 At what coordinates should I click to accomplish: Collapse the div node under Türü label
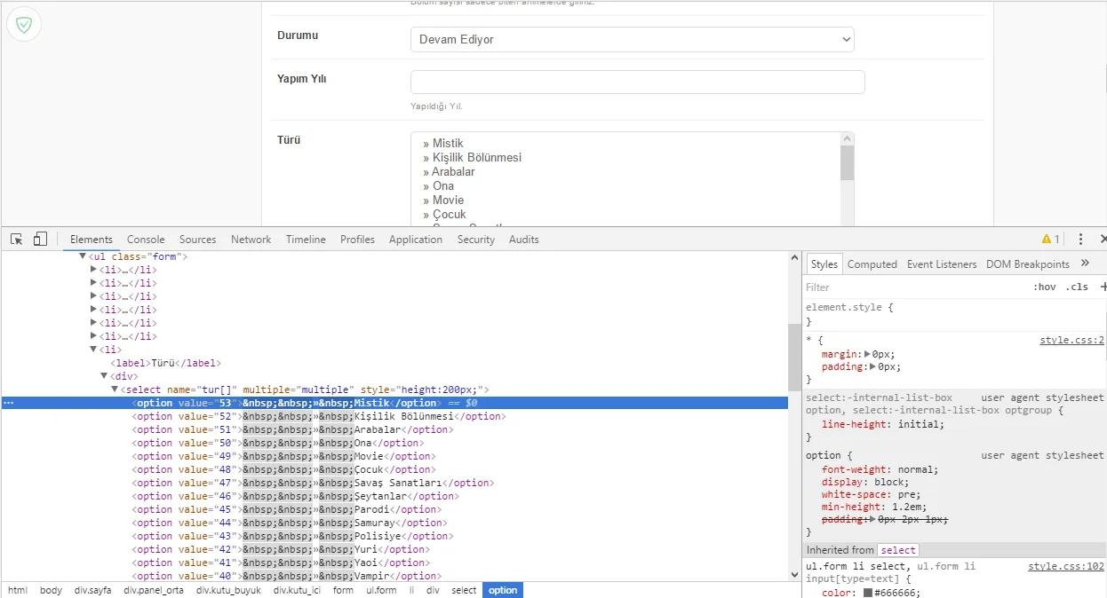[104, 376]
